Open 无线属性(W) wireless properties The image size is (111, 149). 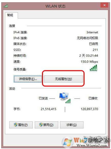[63, 79]
